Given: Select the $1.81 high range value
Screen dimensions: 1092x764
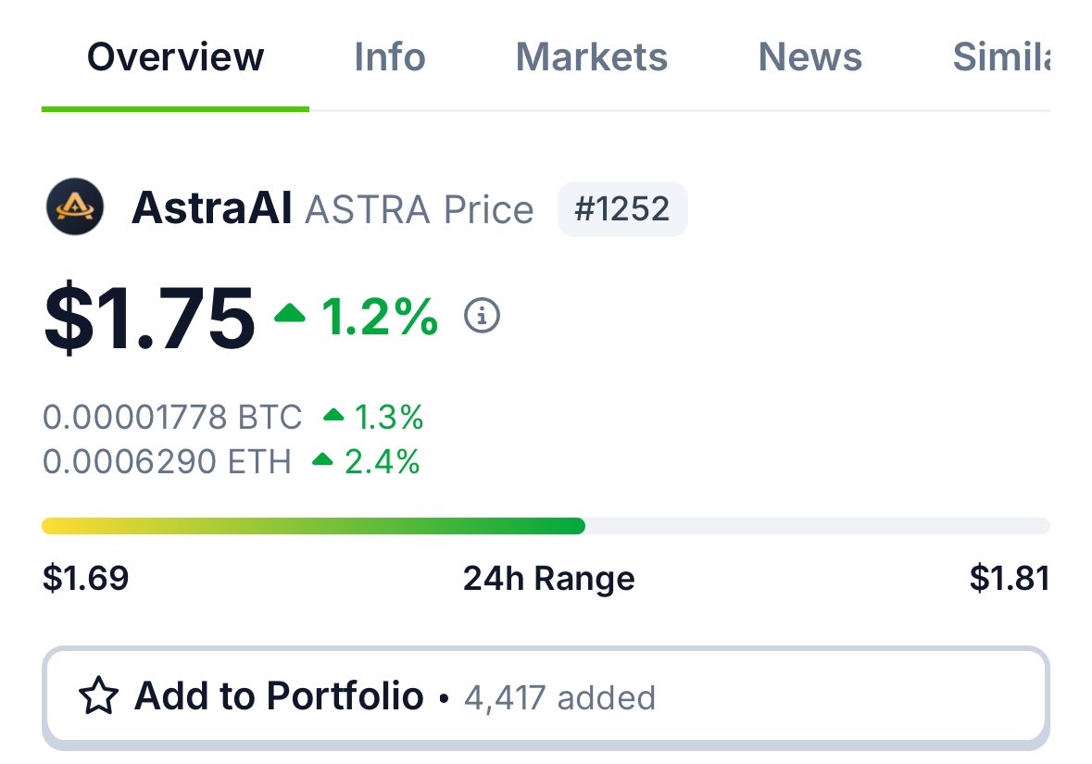Looking at the screenshot, I should 1009,577.
